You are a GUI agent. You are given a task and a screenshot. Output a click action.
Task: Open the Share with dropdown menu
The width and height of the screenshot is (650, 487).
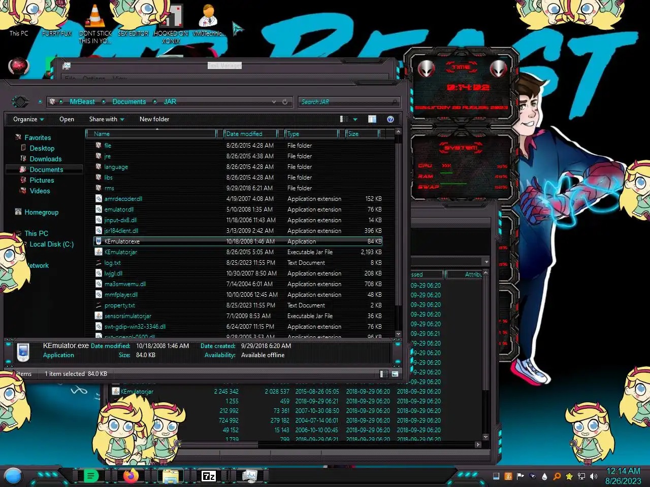pos(107,119)
